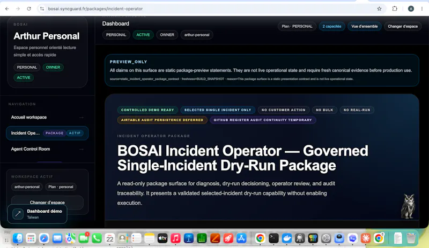The image size is (429, 248).
Task: Click the CONTROLLED DEMO READY chip
Action: [x=147, y=110]
